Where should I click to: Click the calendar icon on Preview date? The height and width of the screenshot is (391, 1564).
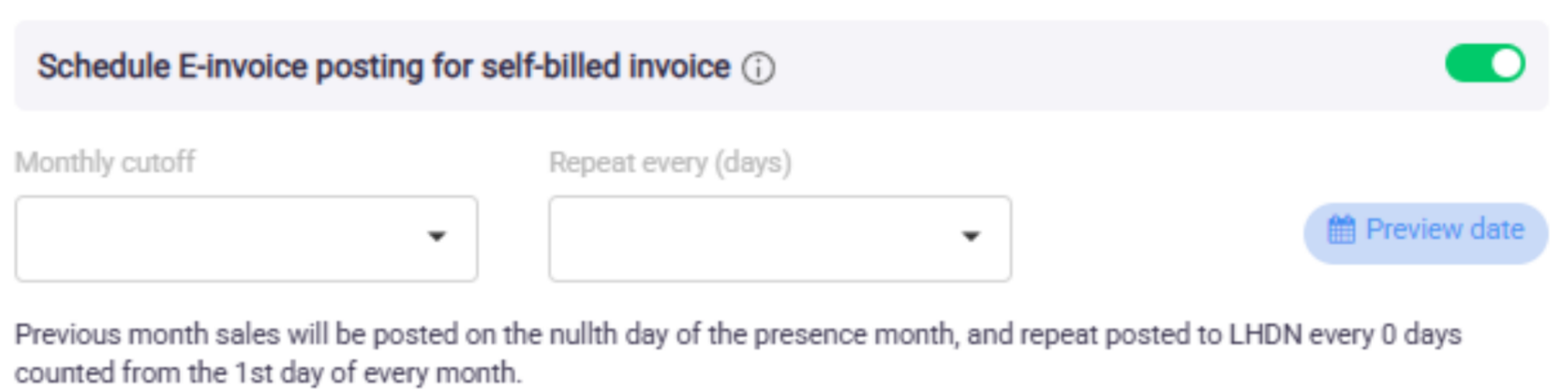click(1341, 230)
